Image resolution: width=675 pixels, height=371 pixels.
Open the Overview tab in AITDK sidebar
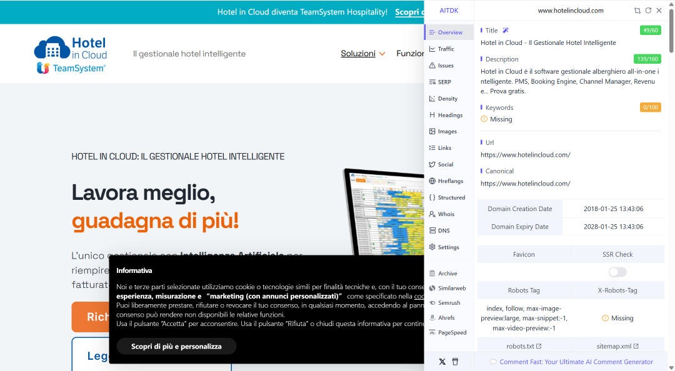pos(449,32)
